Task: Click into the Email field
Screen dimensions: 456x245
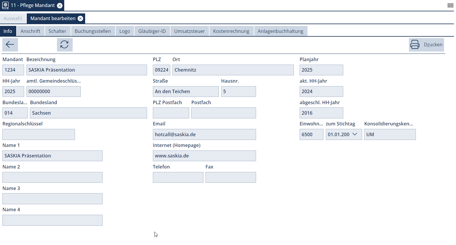Action: 204,134
